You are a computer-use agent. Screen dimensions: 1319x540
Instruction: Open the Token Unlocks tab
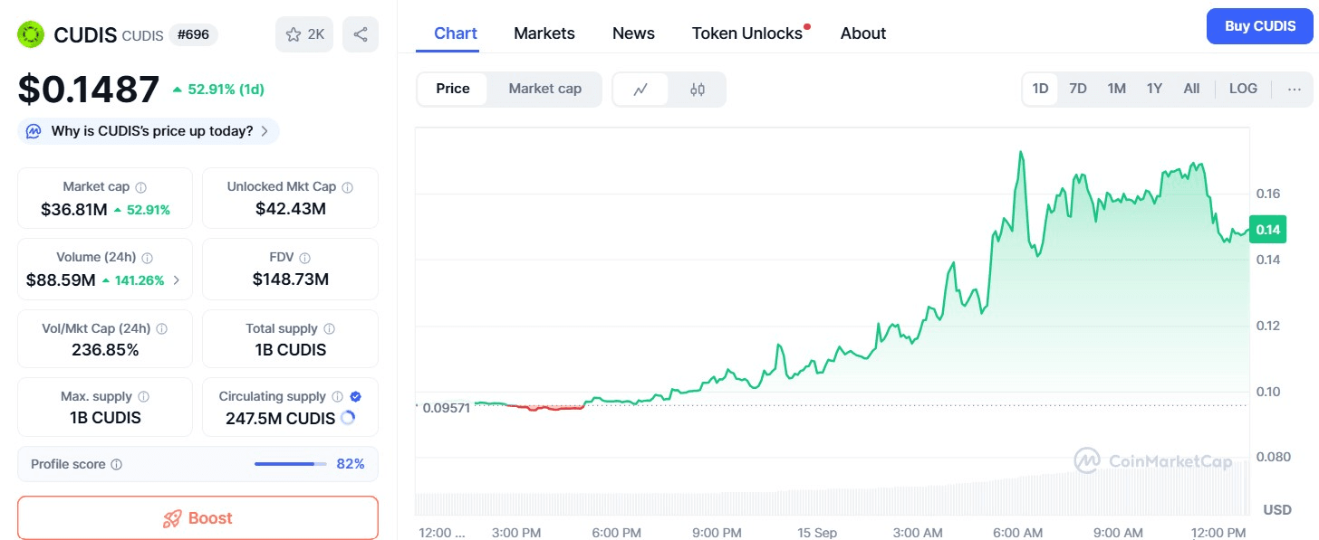(746, 33)
